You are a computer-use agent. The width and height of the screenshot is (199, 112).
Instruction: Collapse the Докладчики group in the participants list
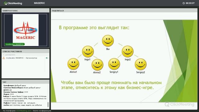coord(4,55)
